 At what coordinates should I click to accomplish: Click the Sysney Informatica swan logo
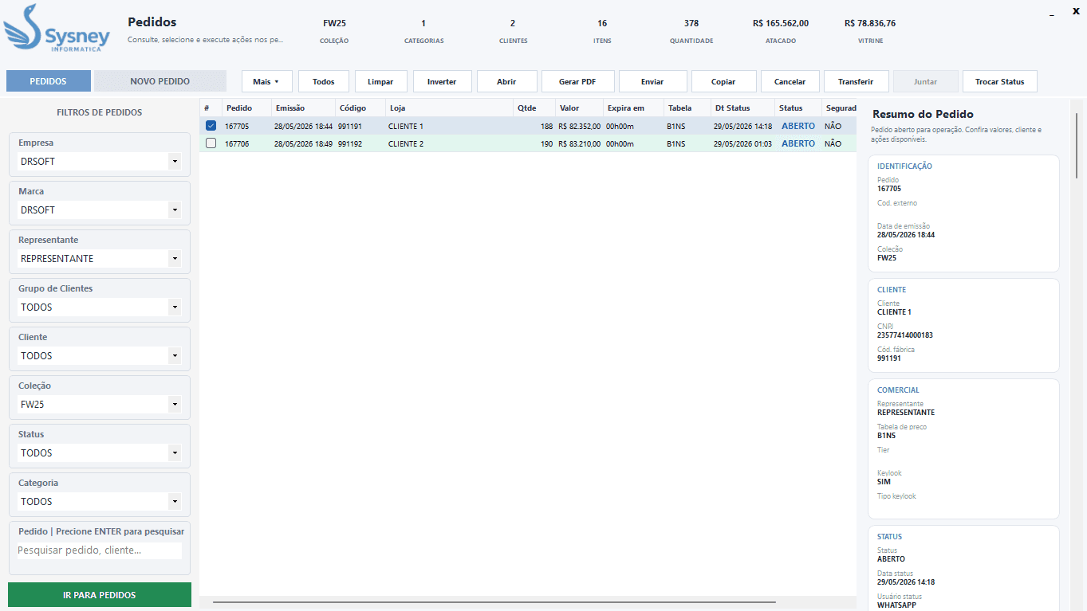pos(56,29)
